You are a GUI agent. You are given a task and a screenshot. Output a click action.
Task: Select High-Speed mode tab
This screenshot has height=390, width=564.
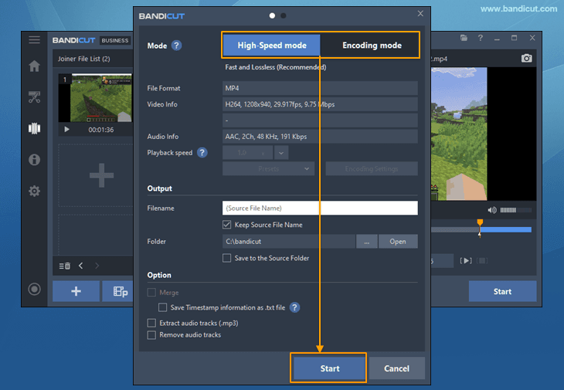[271, 46]
